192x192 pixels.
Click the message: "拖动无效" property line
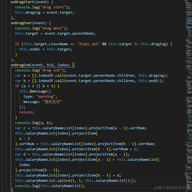43,102
